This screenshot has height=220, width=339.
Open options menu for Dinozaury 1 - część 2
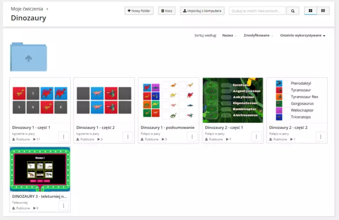click(128, 137)
